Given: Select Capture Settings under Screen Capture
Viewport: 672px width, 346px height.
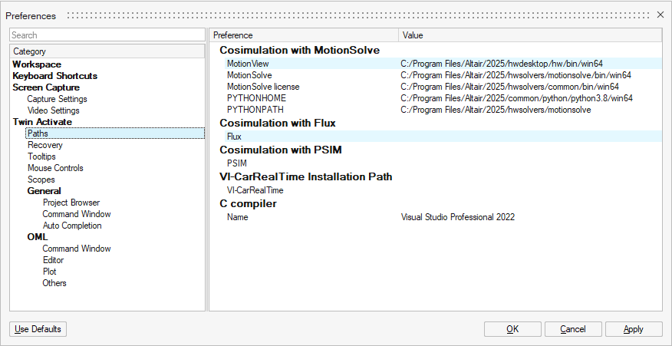Looking at the screenshot, I should (x=57, y=99).
